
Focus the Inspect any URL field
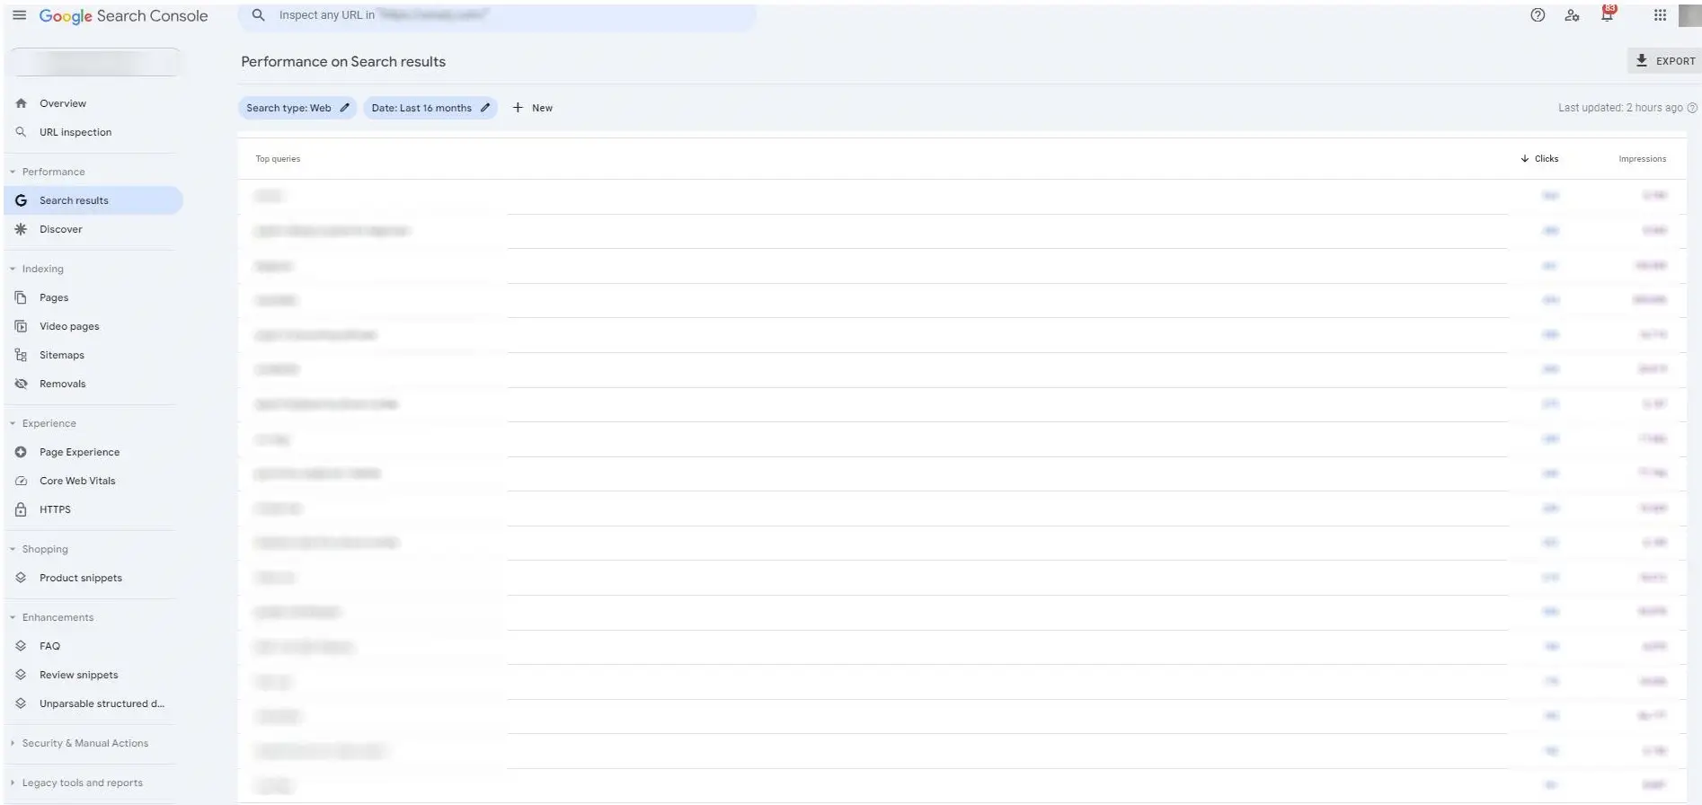497,15
